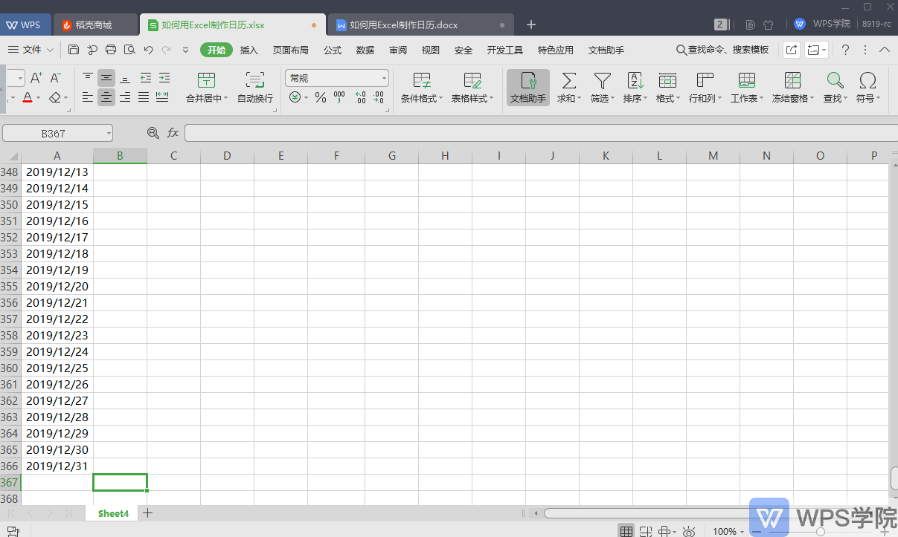Click the 查找命令、搜索模板 search box

(x=722, y=50)
